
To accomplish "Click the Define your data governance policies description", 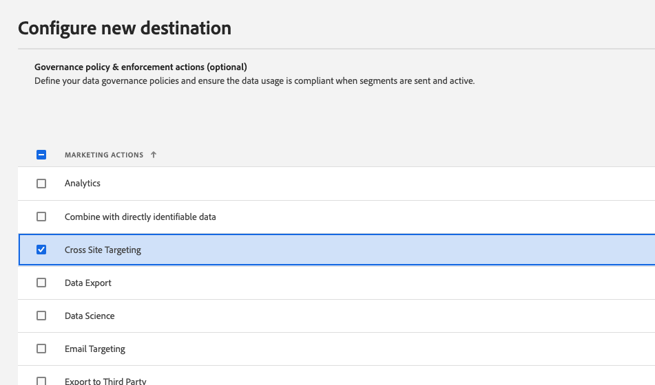I will click(254, 80).
